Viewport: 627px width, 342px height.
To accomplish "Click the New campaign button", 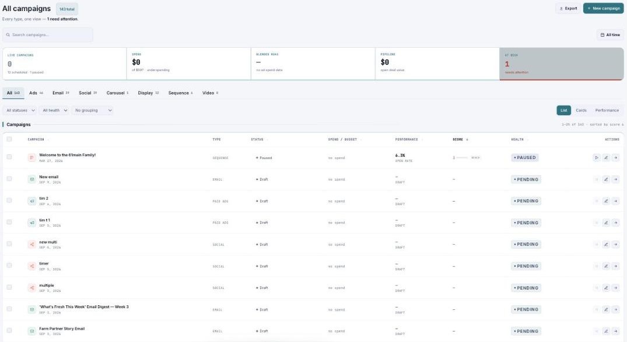I will point(604,8).
